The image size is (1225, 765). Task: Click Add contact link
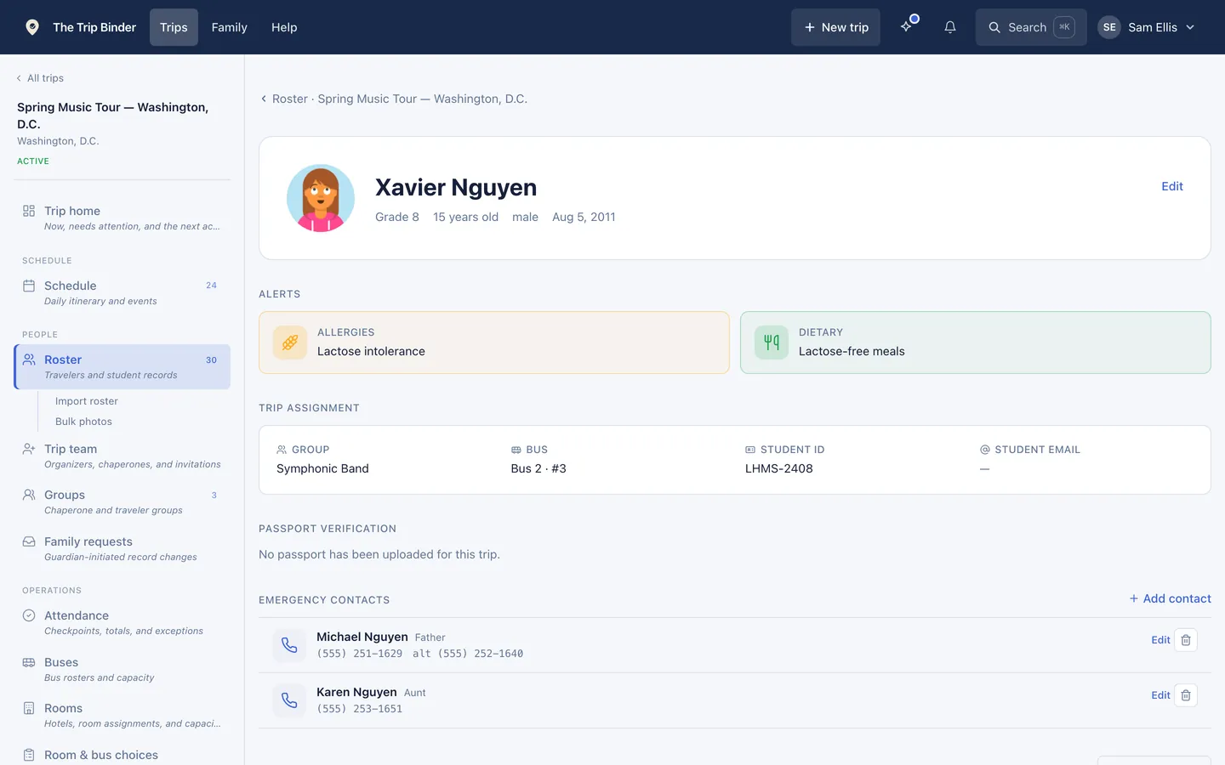pyautogui.click(x=1170, y=598)
